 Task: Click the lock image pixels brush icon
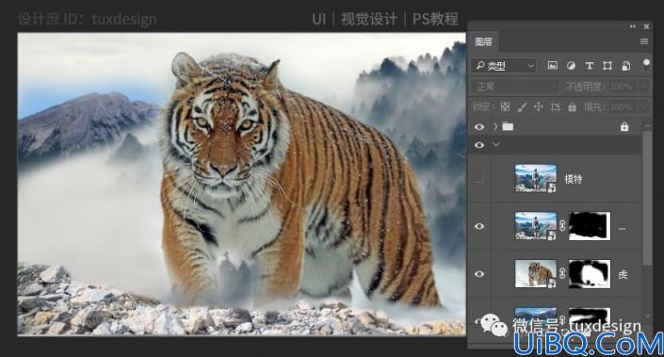pos(522,107)
